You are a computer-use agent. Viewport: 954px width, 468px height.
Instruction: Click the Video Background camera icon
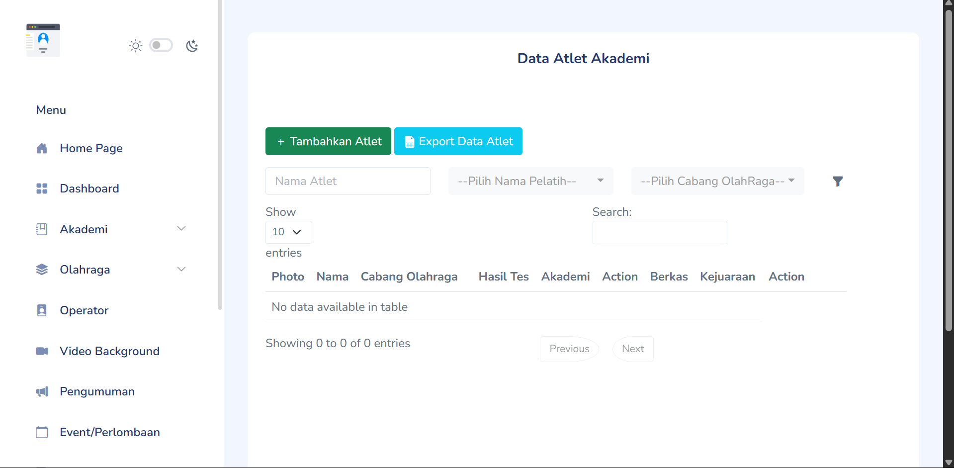click(42, 351)
